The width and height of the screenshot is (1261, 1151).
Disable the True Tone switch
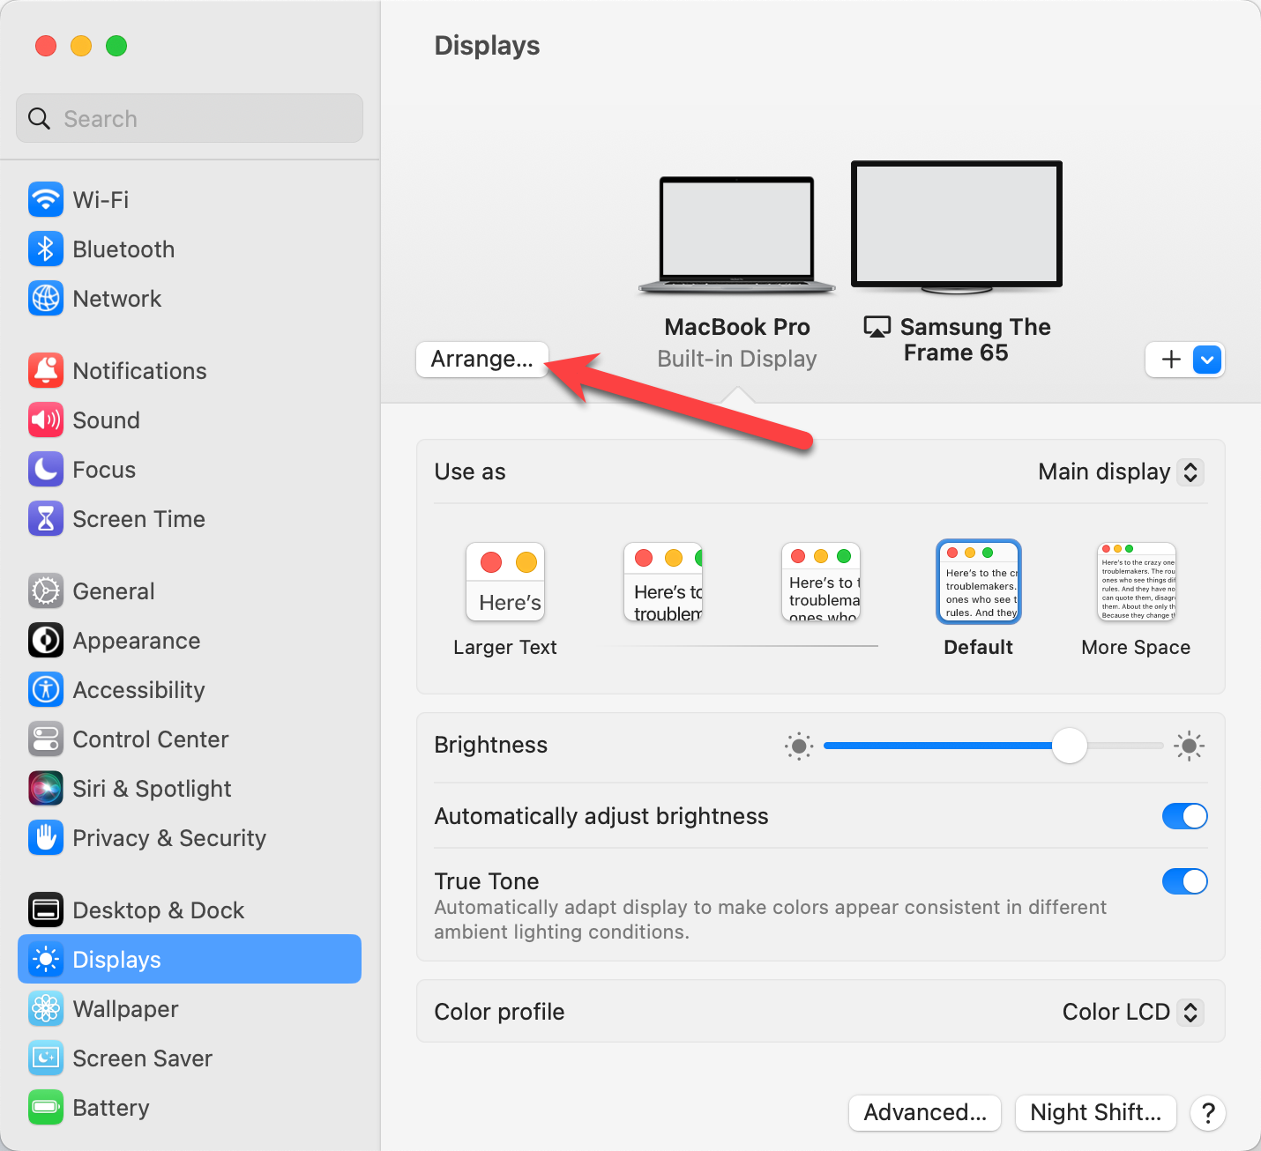point(1184,881)
